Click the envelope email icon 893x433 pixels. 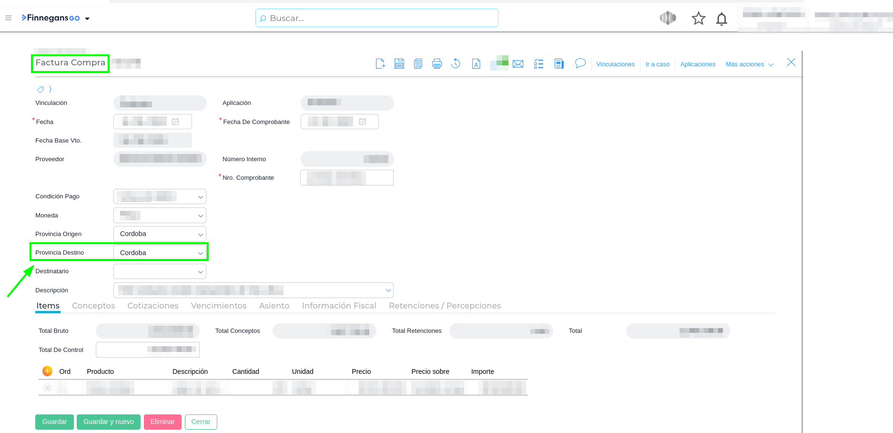518,64
